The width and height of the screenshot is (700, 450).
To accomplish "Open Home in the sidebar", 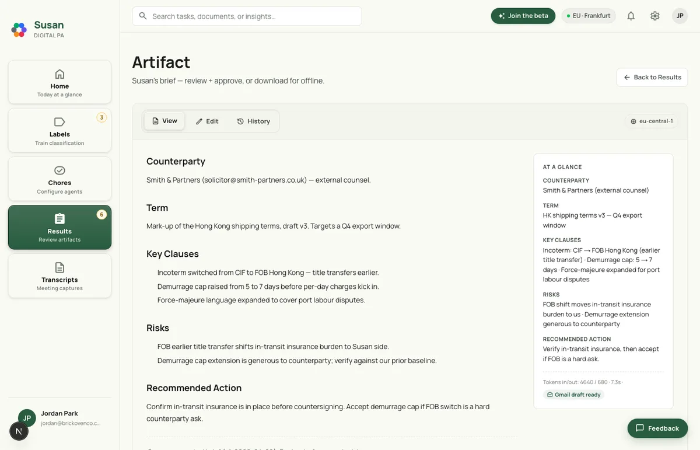I will click(60, 82).
